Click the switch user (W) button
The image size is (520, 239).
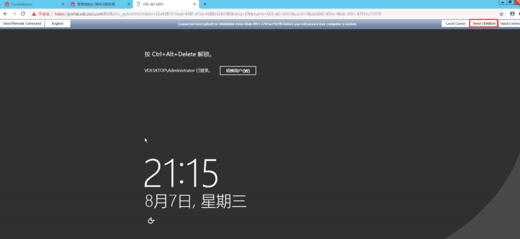coord(238,71)
